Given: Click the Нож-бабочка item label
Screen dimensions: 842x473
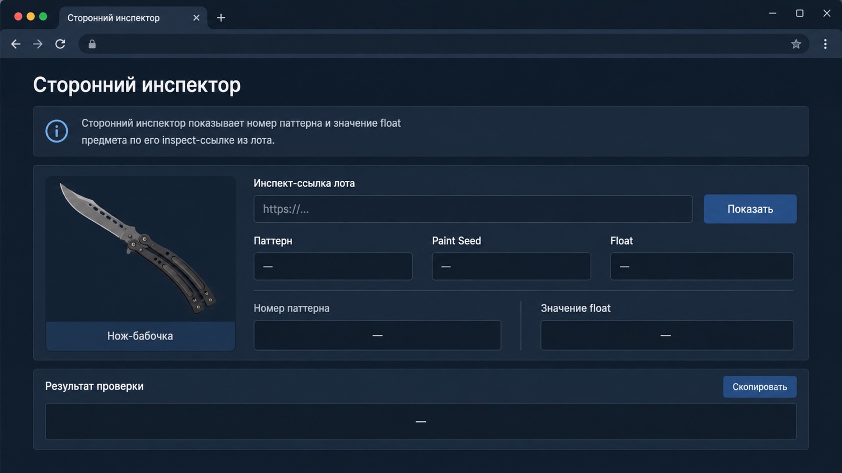Looking at the screenshot, I should [141, 336].
